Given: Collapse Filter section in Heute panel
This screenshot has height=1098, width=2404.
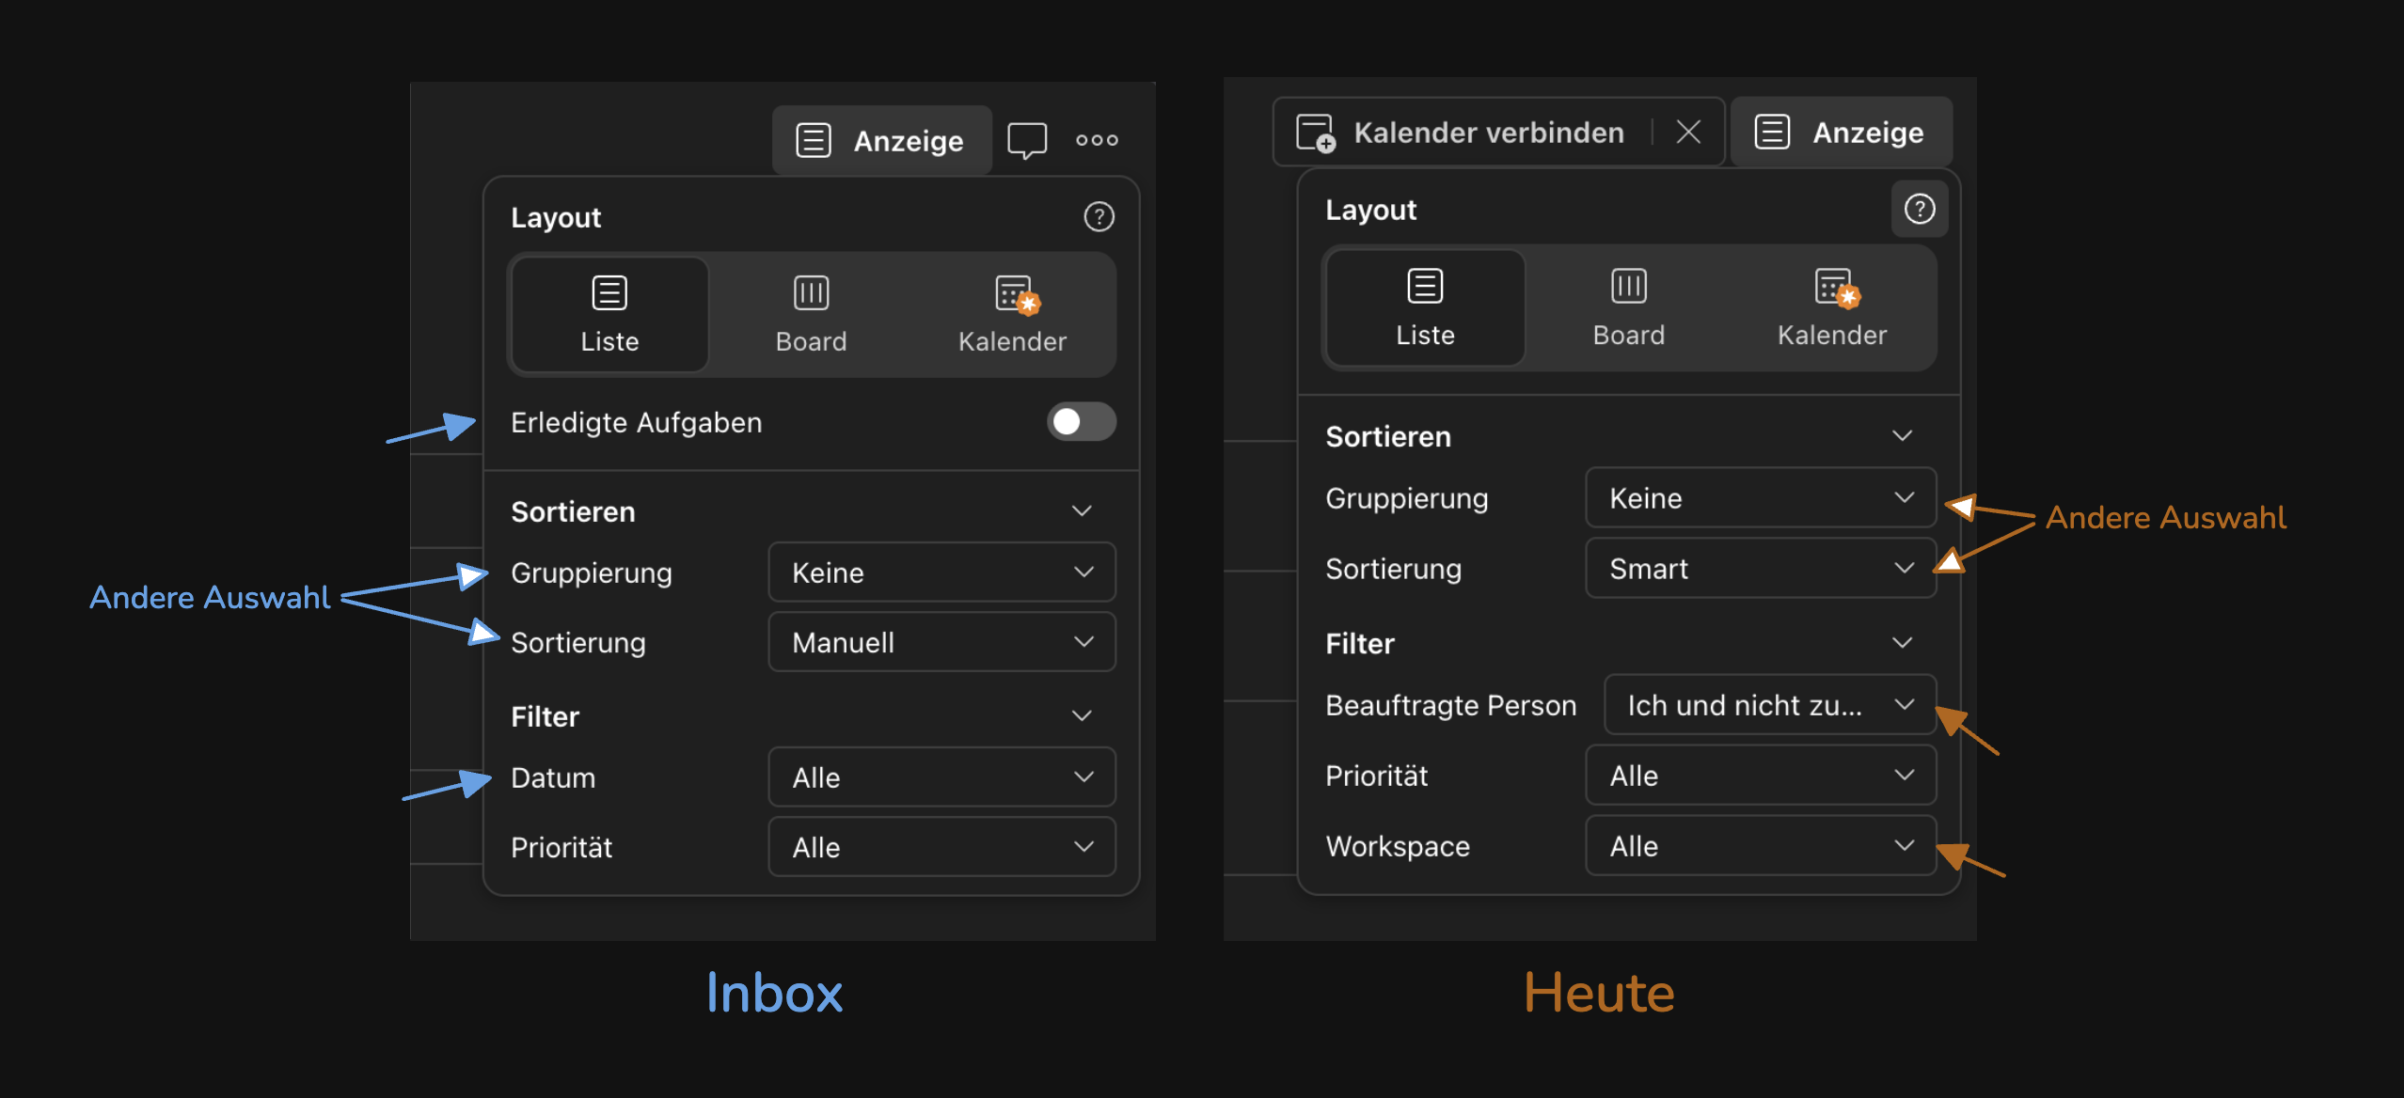Looking at the screenshot, I should 1902,643.
